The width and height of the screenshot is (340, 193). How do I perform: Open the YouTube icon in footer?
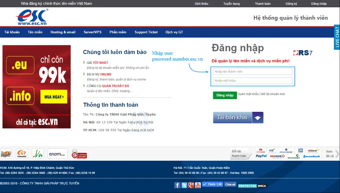pos(198,185)
